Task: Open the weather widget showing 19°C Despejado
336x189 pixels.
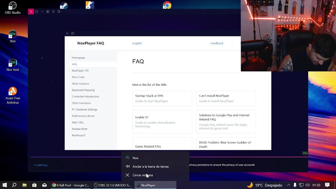Action: tap(264, 185)
